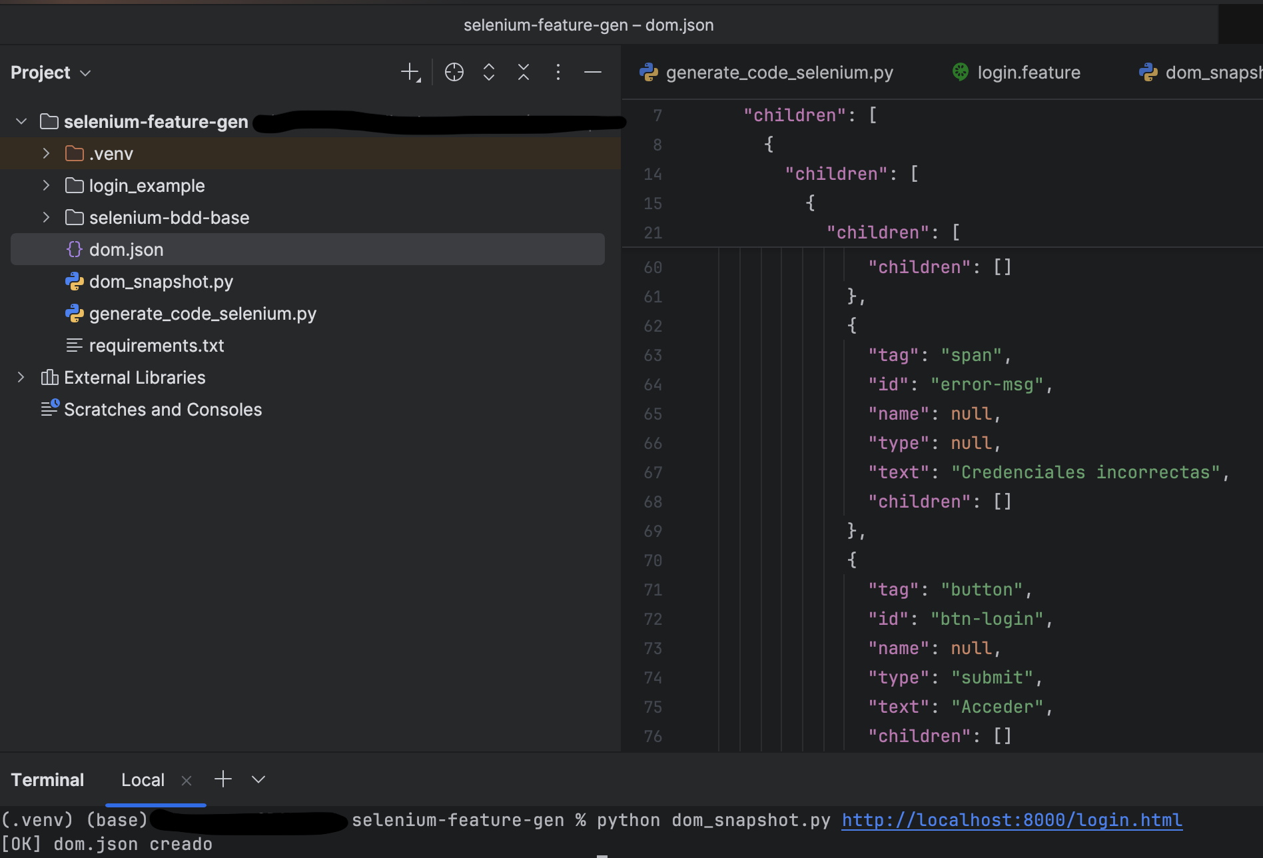Click Python icon beside dom_snapshot.py in tree
The width and height of the screenshot is (1263, 858).
point(75,282)
